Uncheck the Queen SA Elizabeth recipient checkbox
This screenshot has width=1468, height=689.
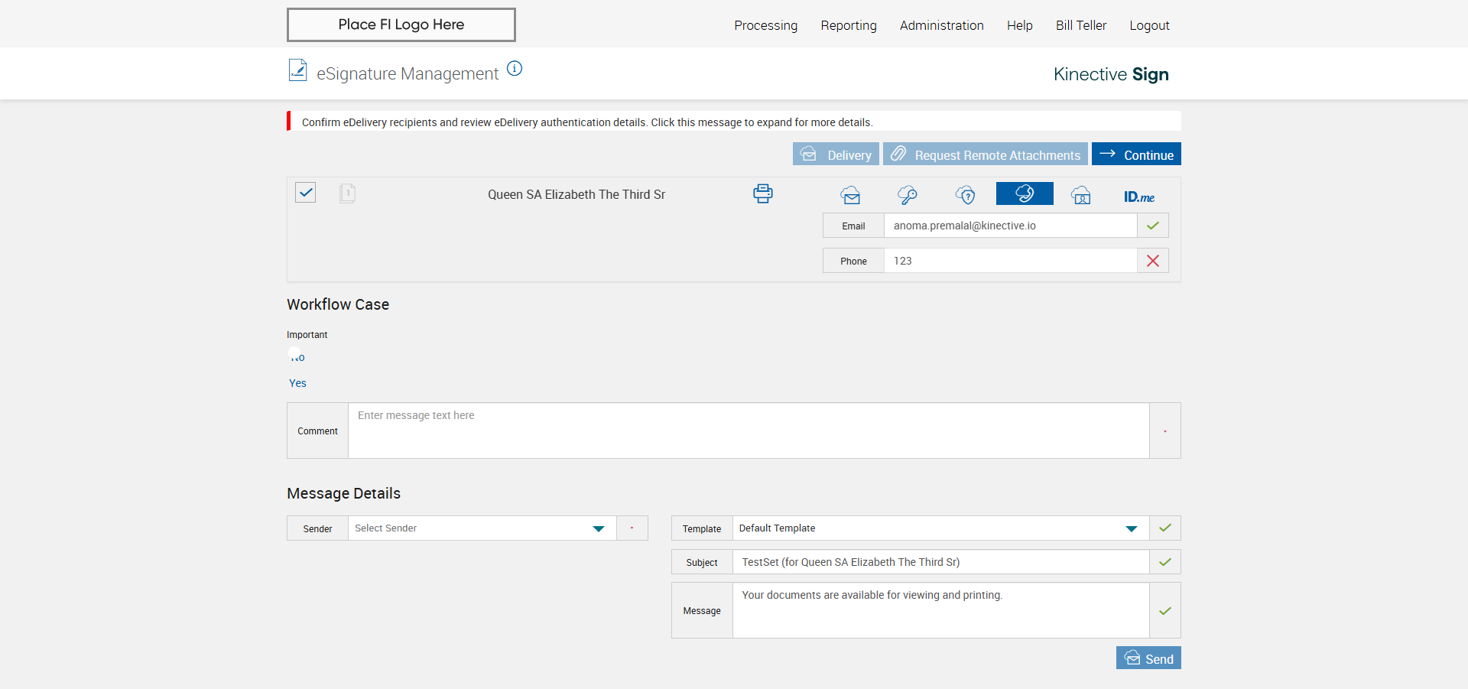(x=306, y=193)
